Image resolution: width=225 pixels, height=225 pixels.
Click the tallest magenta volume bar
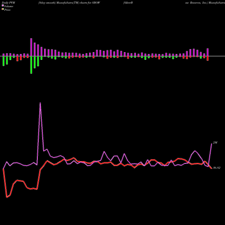31,47
